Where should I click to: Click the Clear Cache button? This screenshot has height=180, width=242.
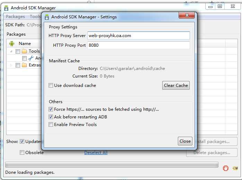(x=176, y=85)
